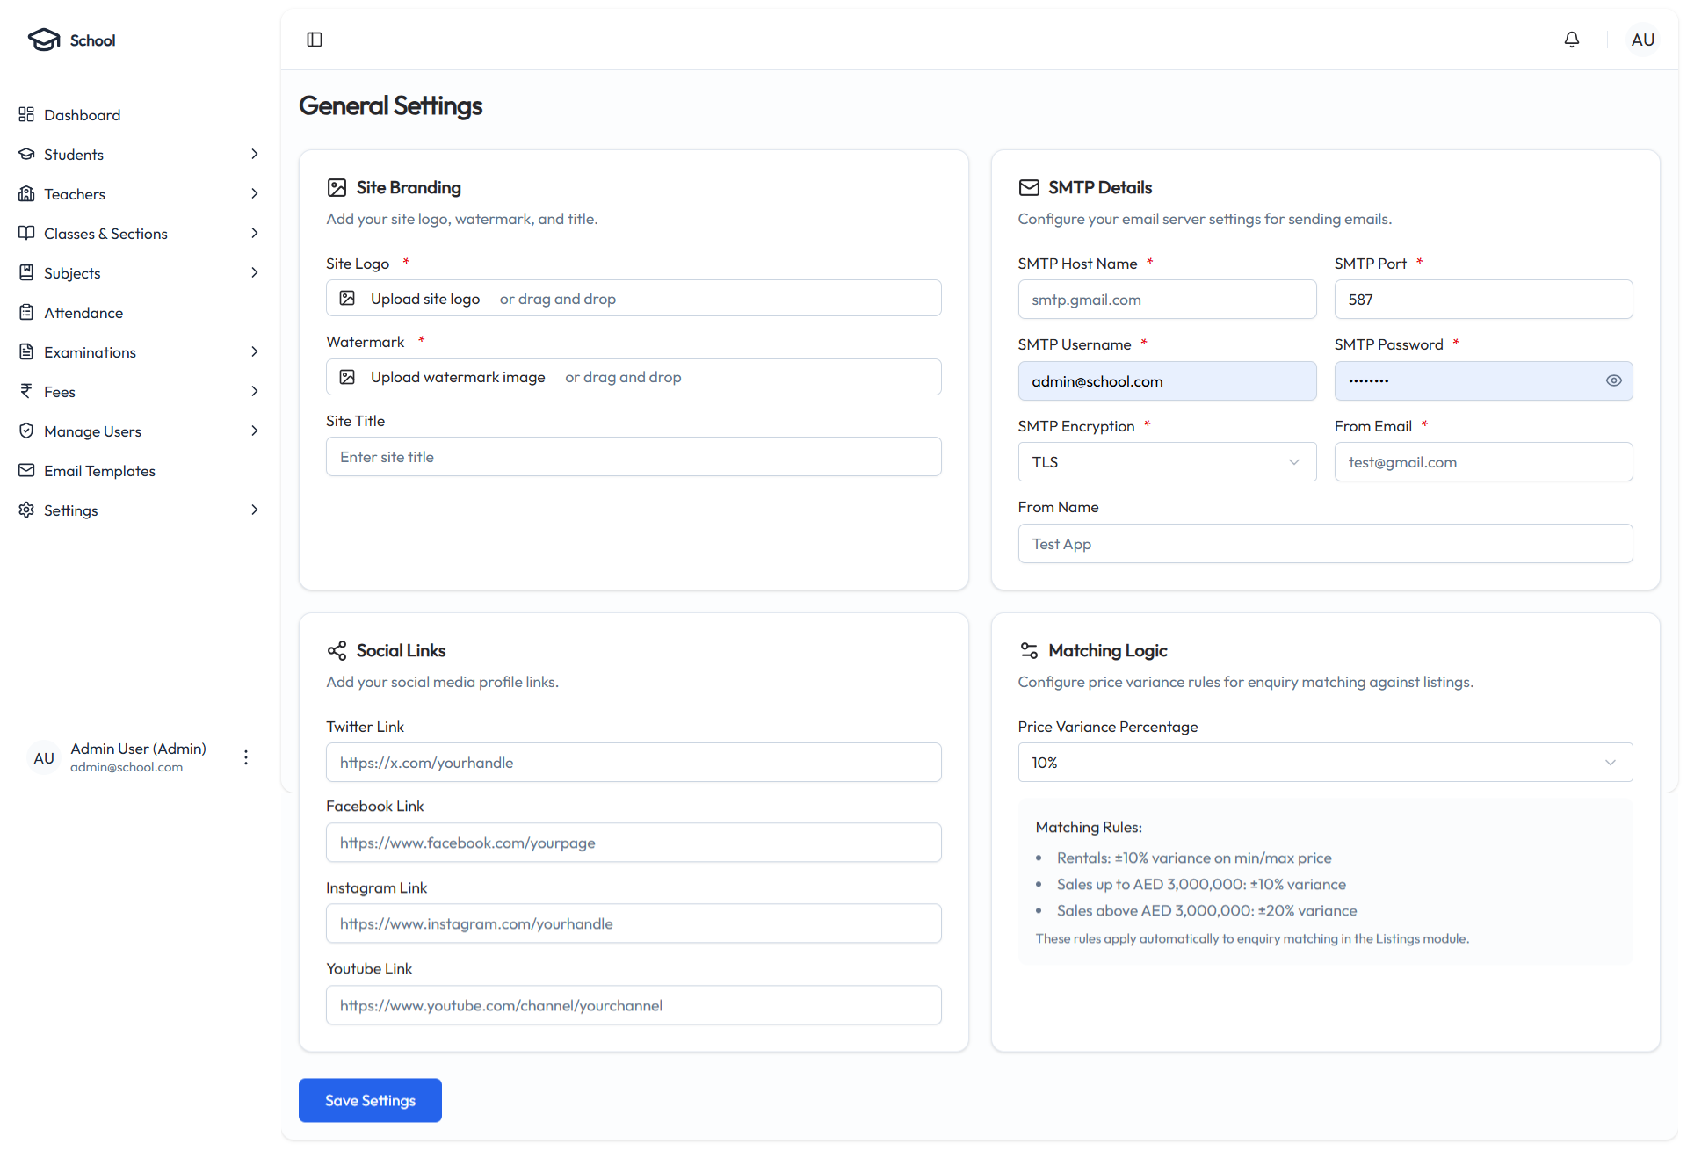Open the SMTP Encryption TLS dropdown
The image size is (1687, 1151).
pos(1167,462)
